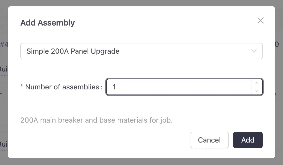
Task: Click Cancel to dismiss the dialog
Action: [x=209, y=140]
